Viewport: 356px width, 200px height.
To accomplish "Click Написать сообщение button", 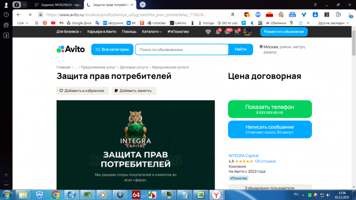I will [270, 129].
